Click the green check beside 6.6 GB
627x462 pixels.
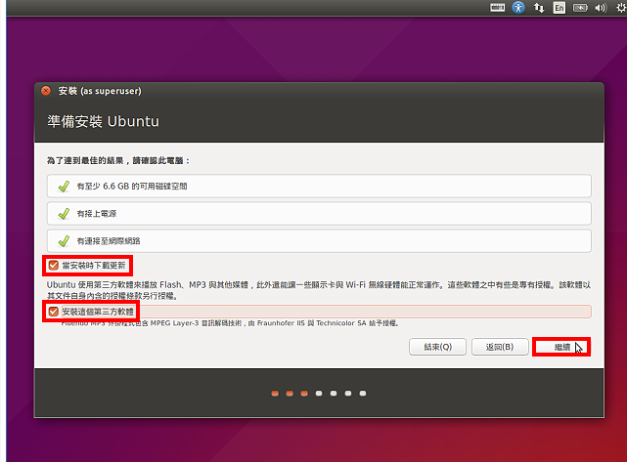pyautogui.click(x=64, y=187)
